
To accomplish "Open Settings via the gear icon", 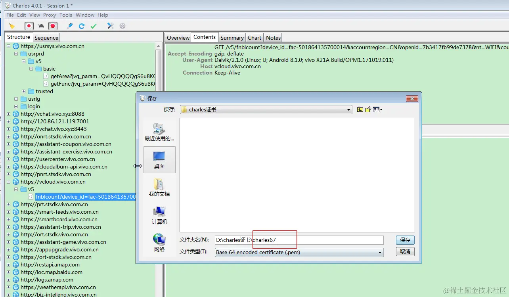I will [122, 26].
